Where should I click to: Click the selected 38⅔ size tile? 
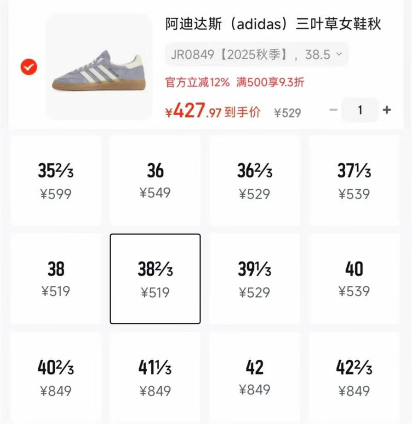coord(155,279)
